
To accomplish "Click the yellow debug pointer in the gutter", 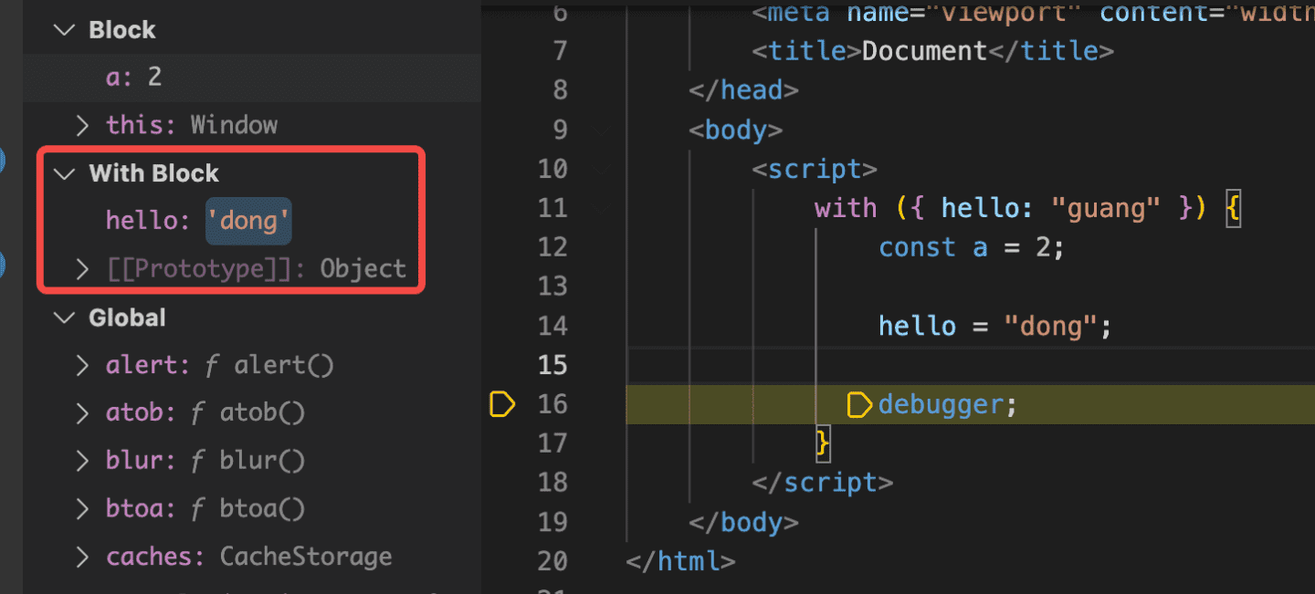I will tap(502, 404).
